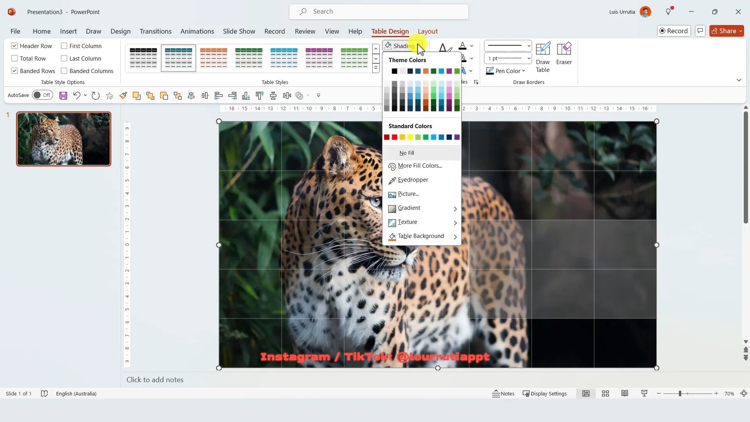Image resolution: width=750 pixels, height=422 pixels.
Task: Click to add notes area
Action: 155,380
